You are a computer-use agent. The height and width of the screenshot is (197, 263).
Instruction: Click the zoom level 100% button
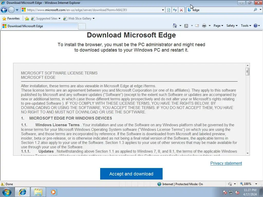click(x=246, y=184)
